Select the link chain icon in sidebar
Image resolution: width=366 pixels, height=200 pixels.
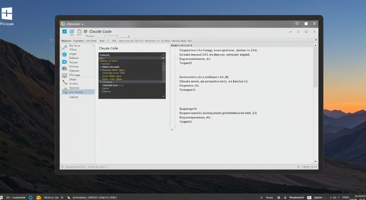65,47
